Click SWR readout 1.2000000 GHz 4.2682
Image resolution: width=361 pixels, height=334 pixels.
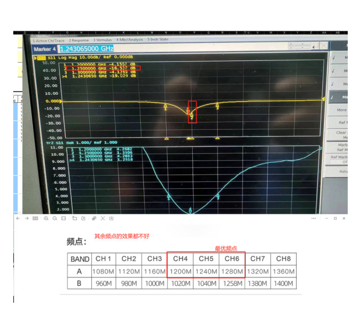point(101,150)
